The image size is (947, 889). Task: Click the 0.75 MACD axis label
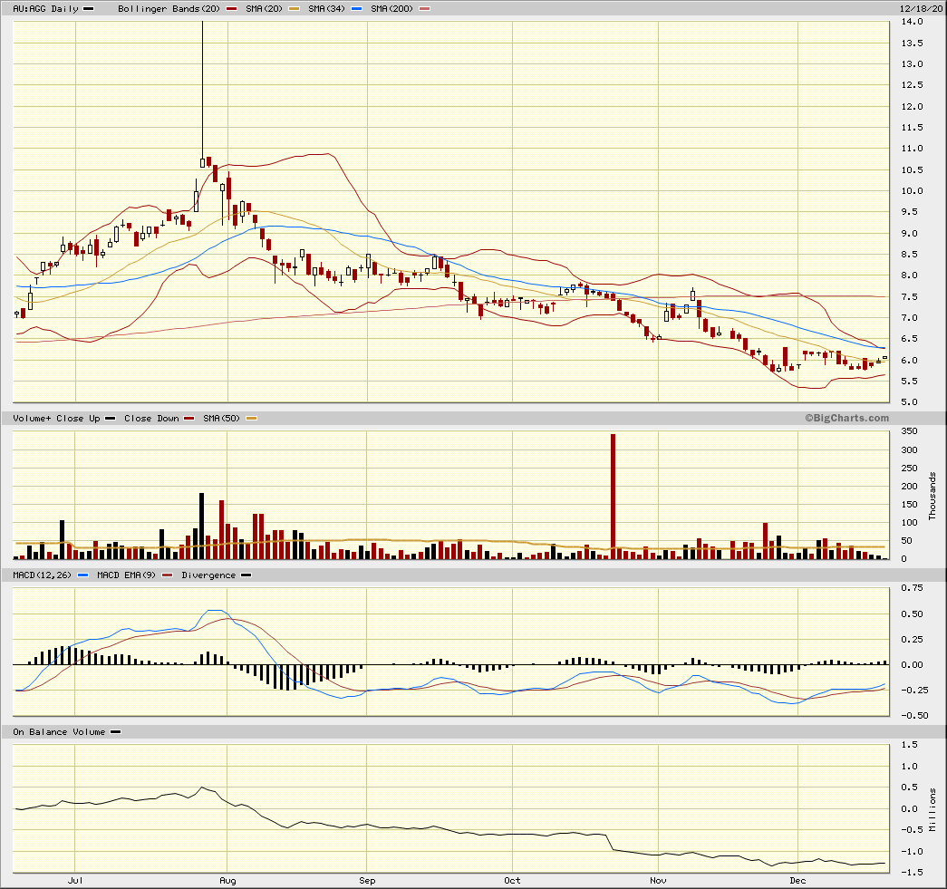pyautogui.click(x=912, y=587)
